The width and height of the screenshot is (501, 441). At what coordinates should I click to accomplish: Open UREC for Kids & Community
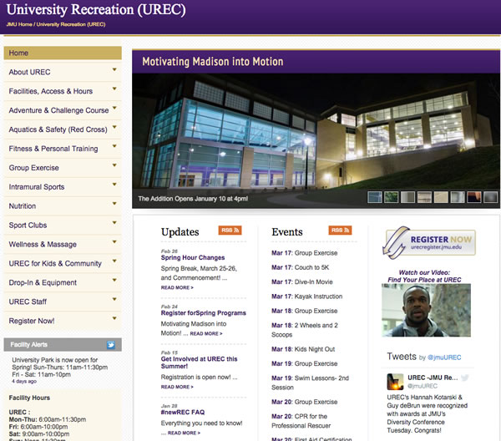[x=63, y=264]
